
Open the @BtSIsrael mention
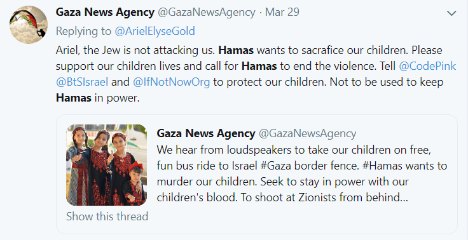[x=82, y=82]
